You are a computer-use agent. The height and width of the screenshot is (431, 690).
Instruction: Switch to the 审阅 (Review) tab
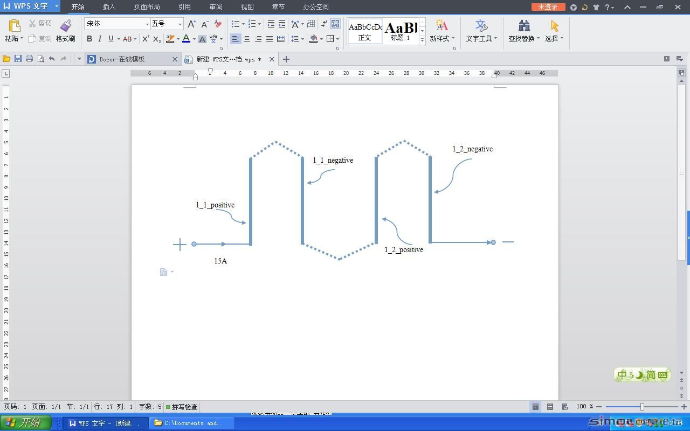click(216, 7)
